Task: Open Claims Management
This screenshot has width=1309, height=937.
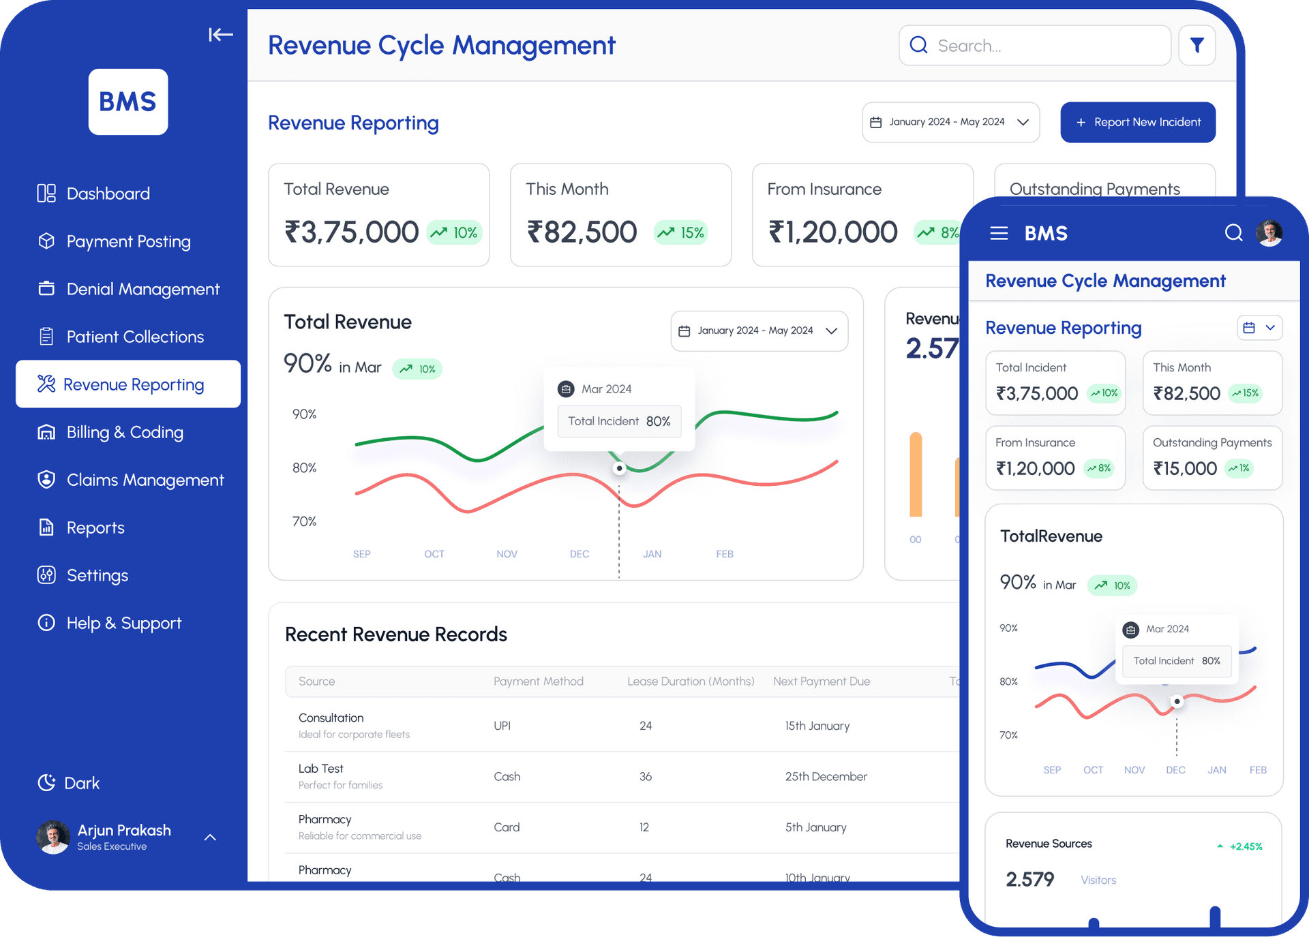Action: click(x=145, y=480)
